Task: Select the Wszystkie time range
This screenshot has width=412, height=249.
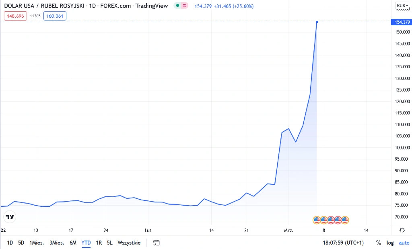Action: 129,243
